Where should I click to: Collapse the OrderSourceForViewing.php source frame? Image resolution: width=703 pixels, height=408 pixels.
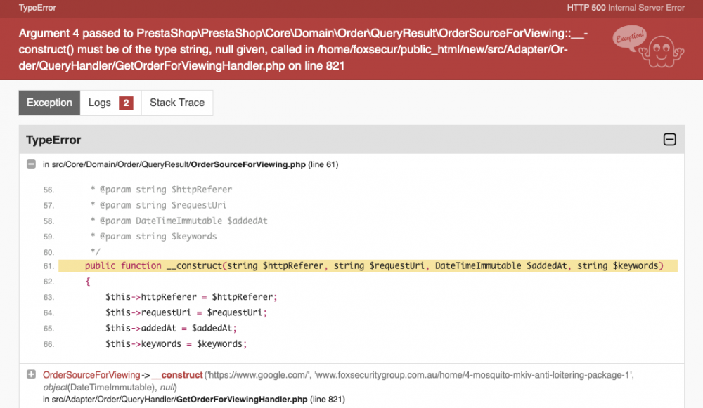tap(31, 164)
